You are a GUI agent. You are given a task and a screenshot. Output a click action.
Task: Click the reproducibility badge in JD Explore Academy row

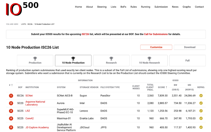[201, 127]
